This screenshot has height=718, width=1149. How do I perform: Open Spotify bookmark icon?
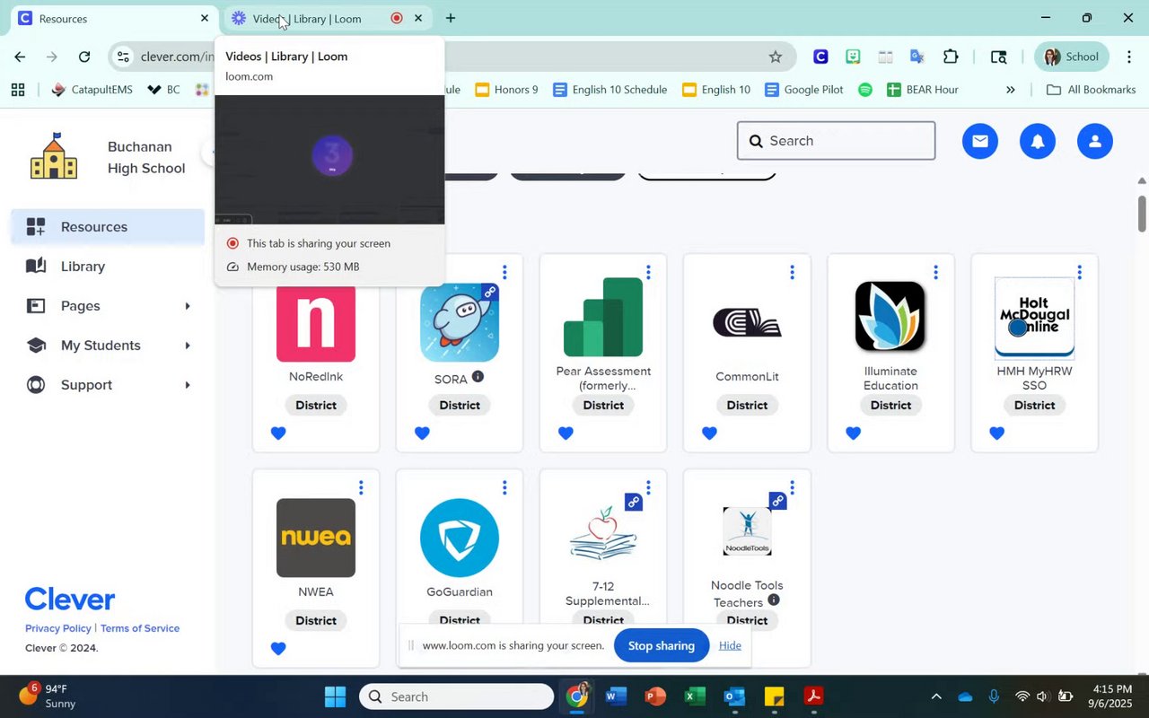(865, 90)
